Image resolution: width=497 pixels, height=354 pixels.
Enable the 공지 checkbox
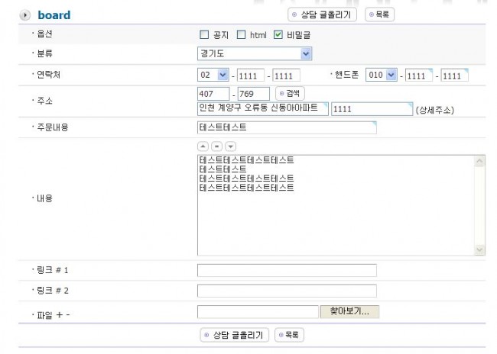204,34
